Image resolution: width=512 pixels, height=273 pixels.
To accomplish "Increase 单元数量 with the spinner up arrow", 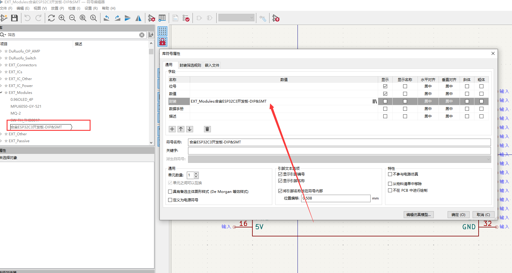I will coord(196,173).
